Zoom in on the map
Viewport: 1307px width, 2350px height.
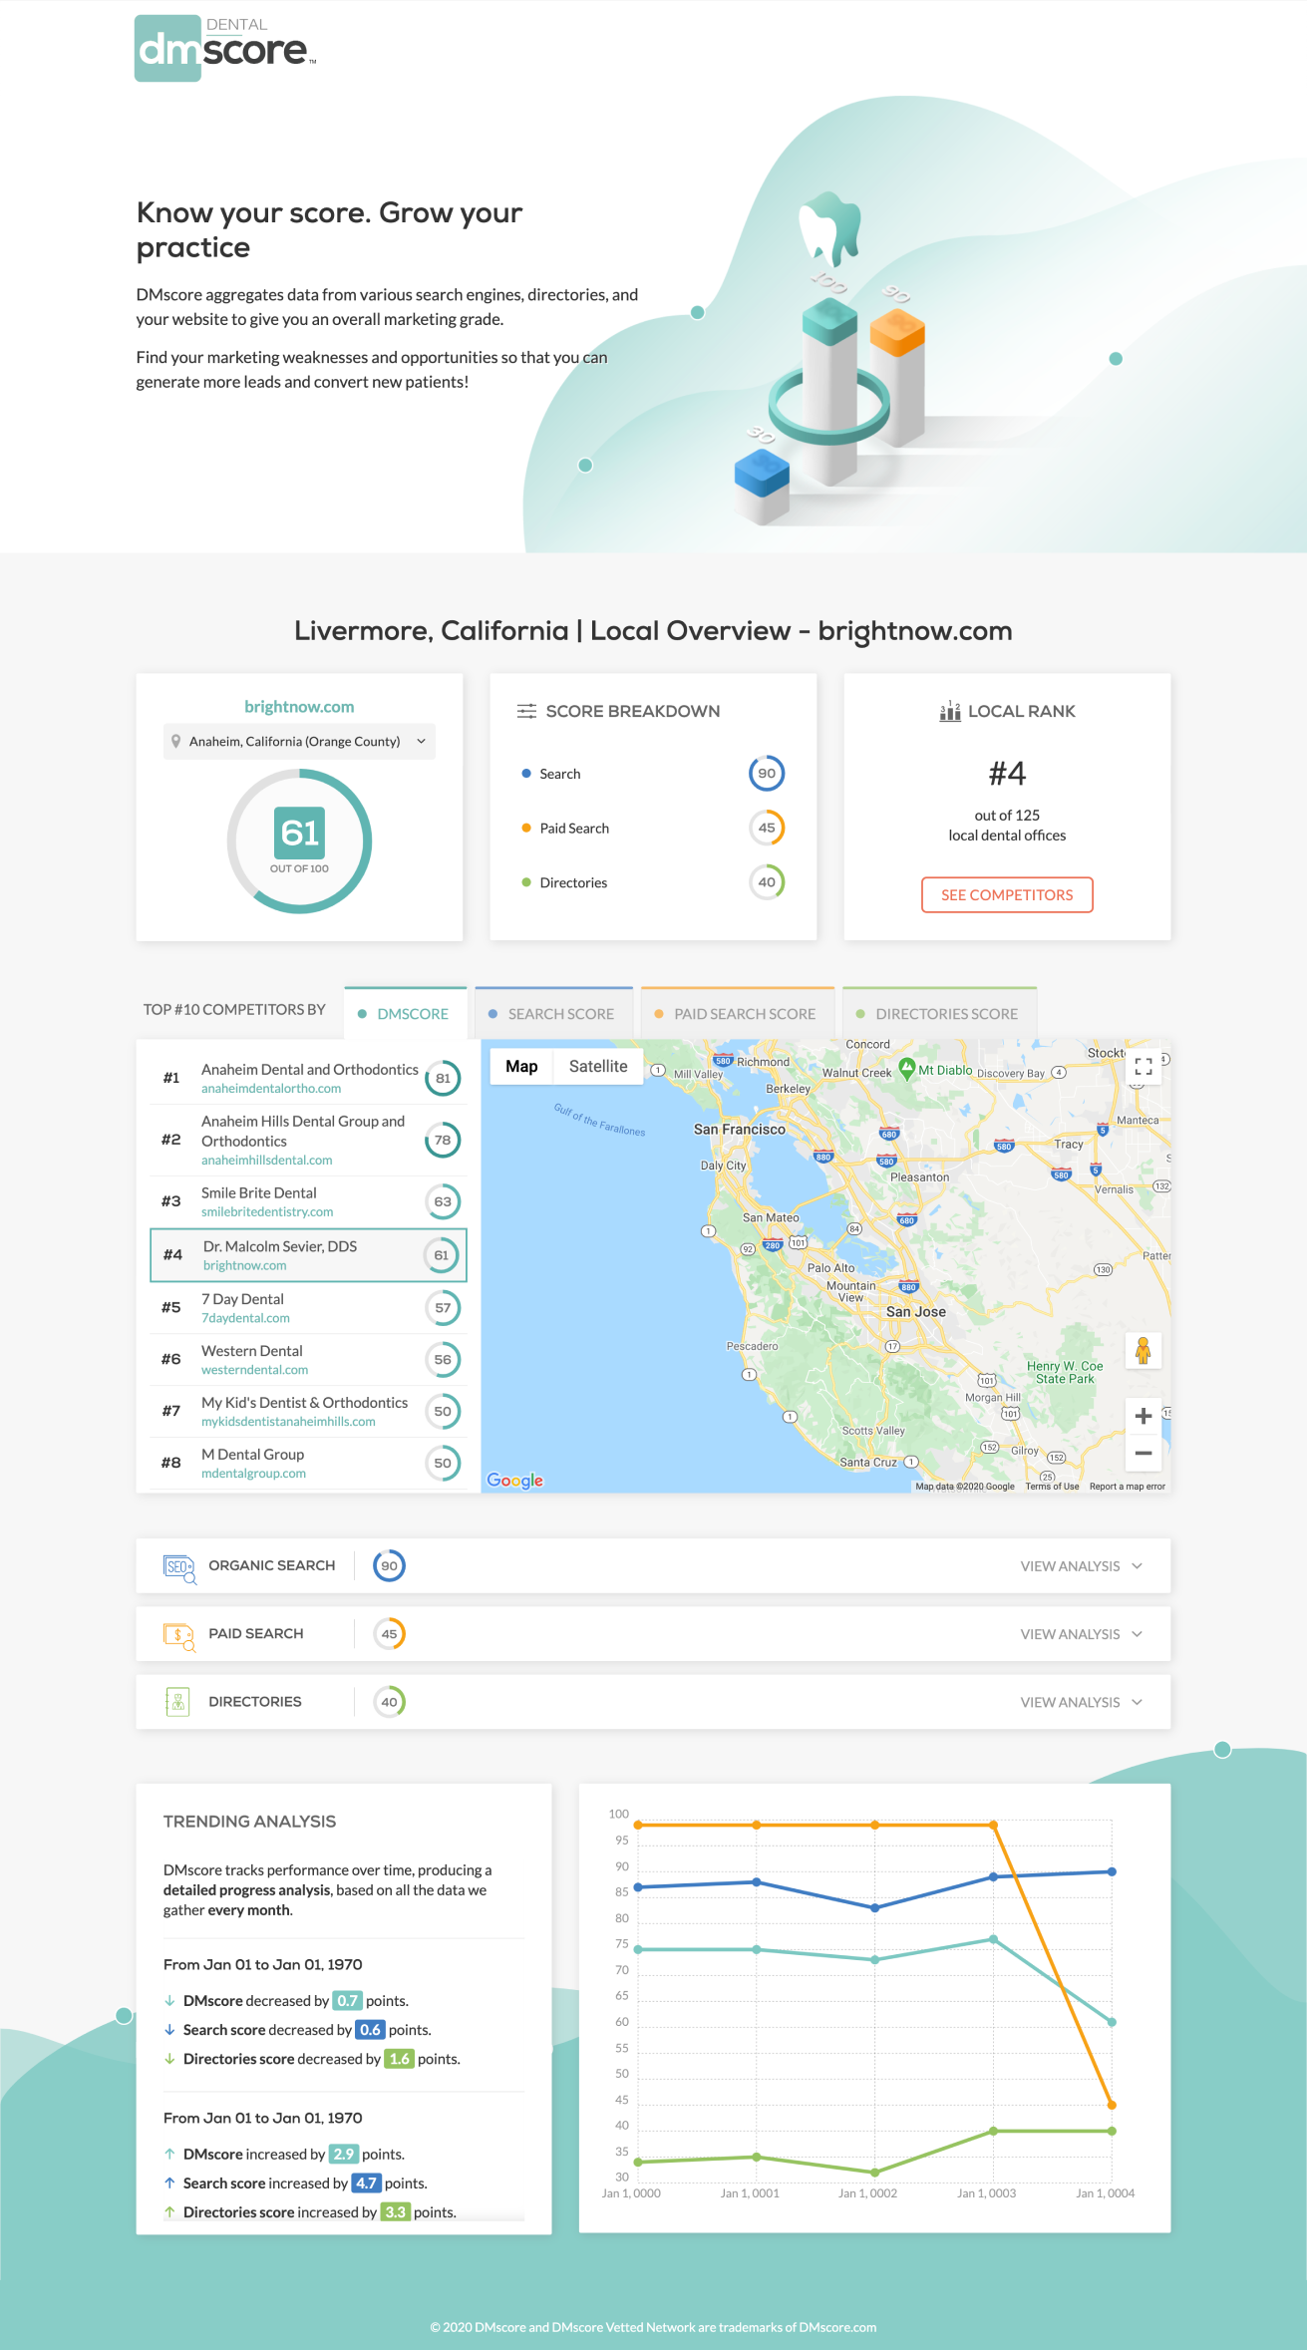click(1144, 1416)
